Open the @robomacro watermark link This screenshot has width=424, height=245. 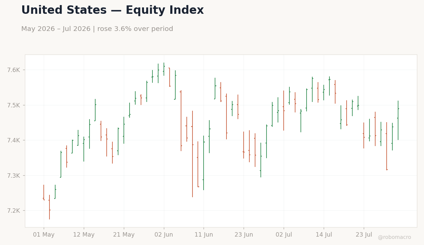[x=394, y=238]
